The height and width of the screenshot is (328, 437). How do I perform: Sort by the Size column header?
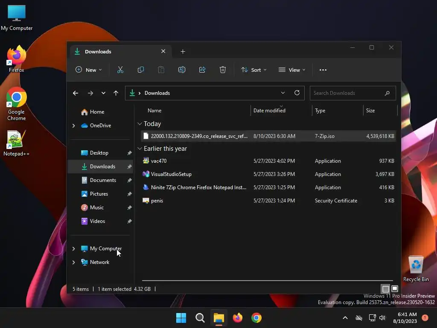click(x=380, y=111)
